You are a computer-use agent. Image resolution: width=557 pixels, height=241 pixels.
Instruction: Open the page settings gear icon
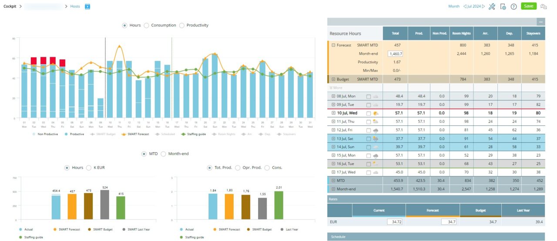click(x=503, y=7)
